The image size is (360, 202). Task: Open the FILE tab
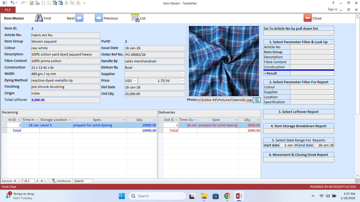(8, 10)
